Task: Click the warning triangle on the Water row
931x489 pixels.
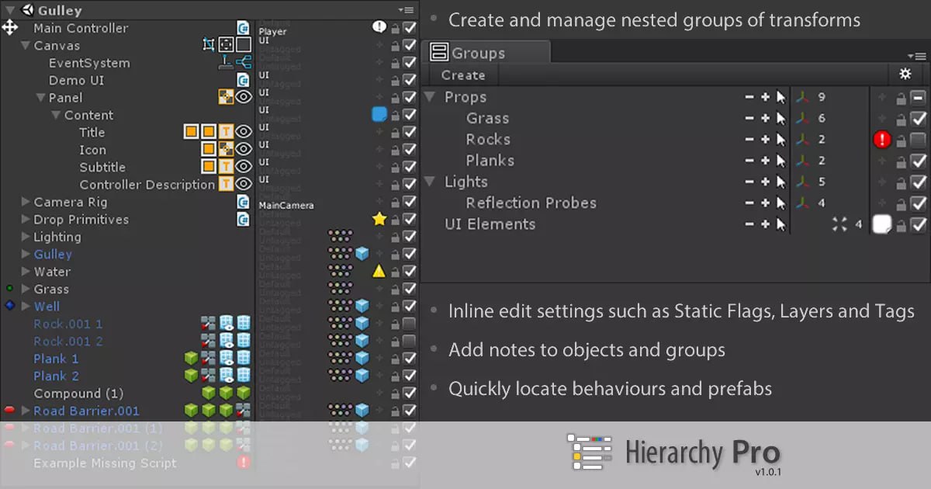Action: (x=379, y=271)
